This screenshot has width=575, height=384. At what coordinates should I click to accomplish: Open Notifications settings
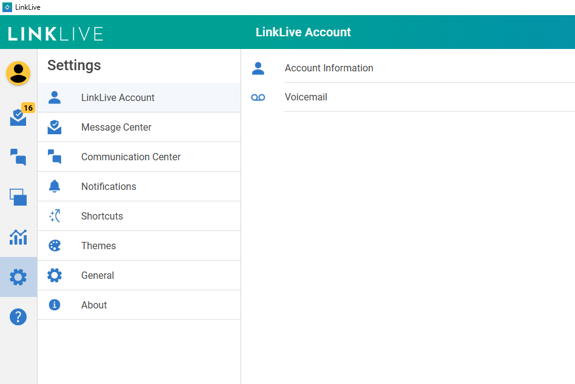pyautogui.click(x=108, y=187)
